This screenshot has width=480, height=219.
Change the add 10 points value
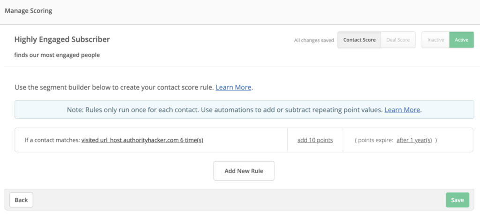coord(315,140)
